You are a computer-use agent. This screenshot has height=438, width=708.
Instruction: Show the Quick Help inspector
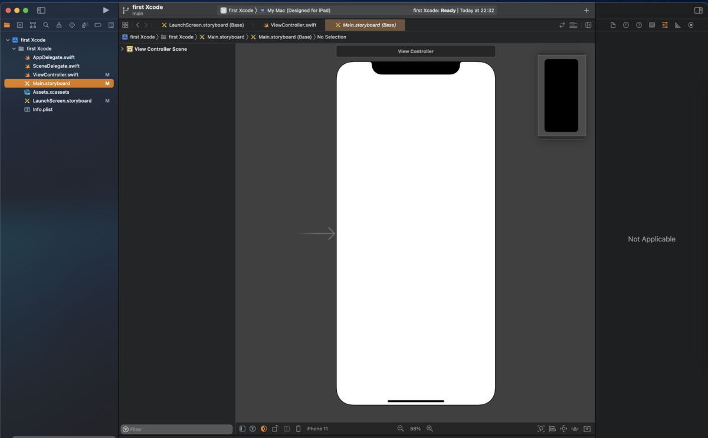(x=639, y=25)
